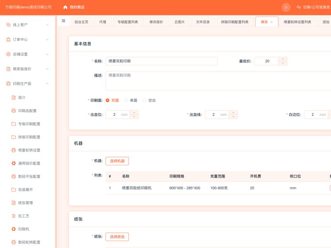
Task: Switch to the 拼版印刷配置列表 tab
Action: coord(234,22)
